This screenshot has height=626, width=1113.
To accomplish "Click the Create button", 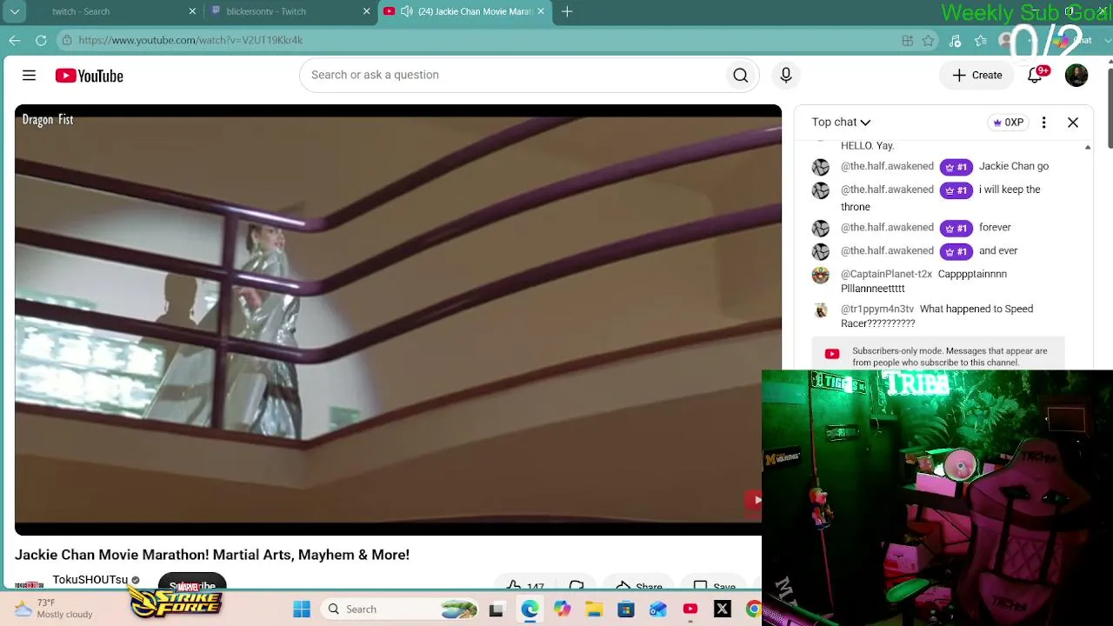I will [977, 76].
